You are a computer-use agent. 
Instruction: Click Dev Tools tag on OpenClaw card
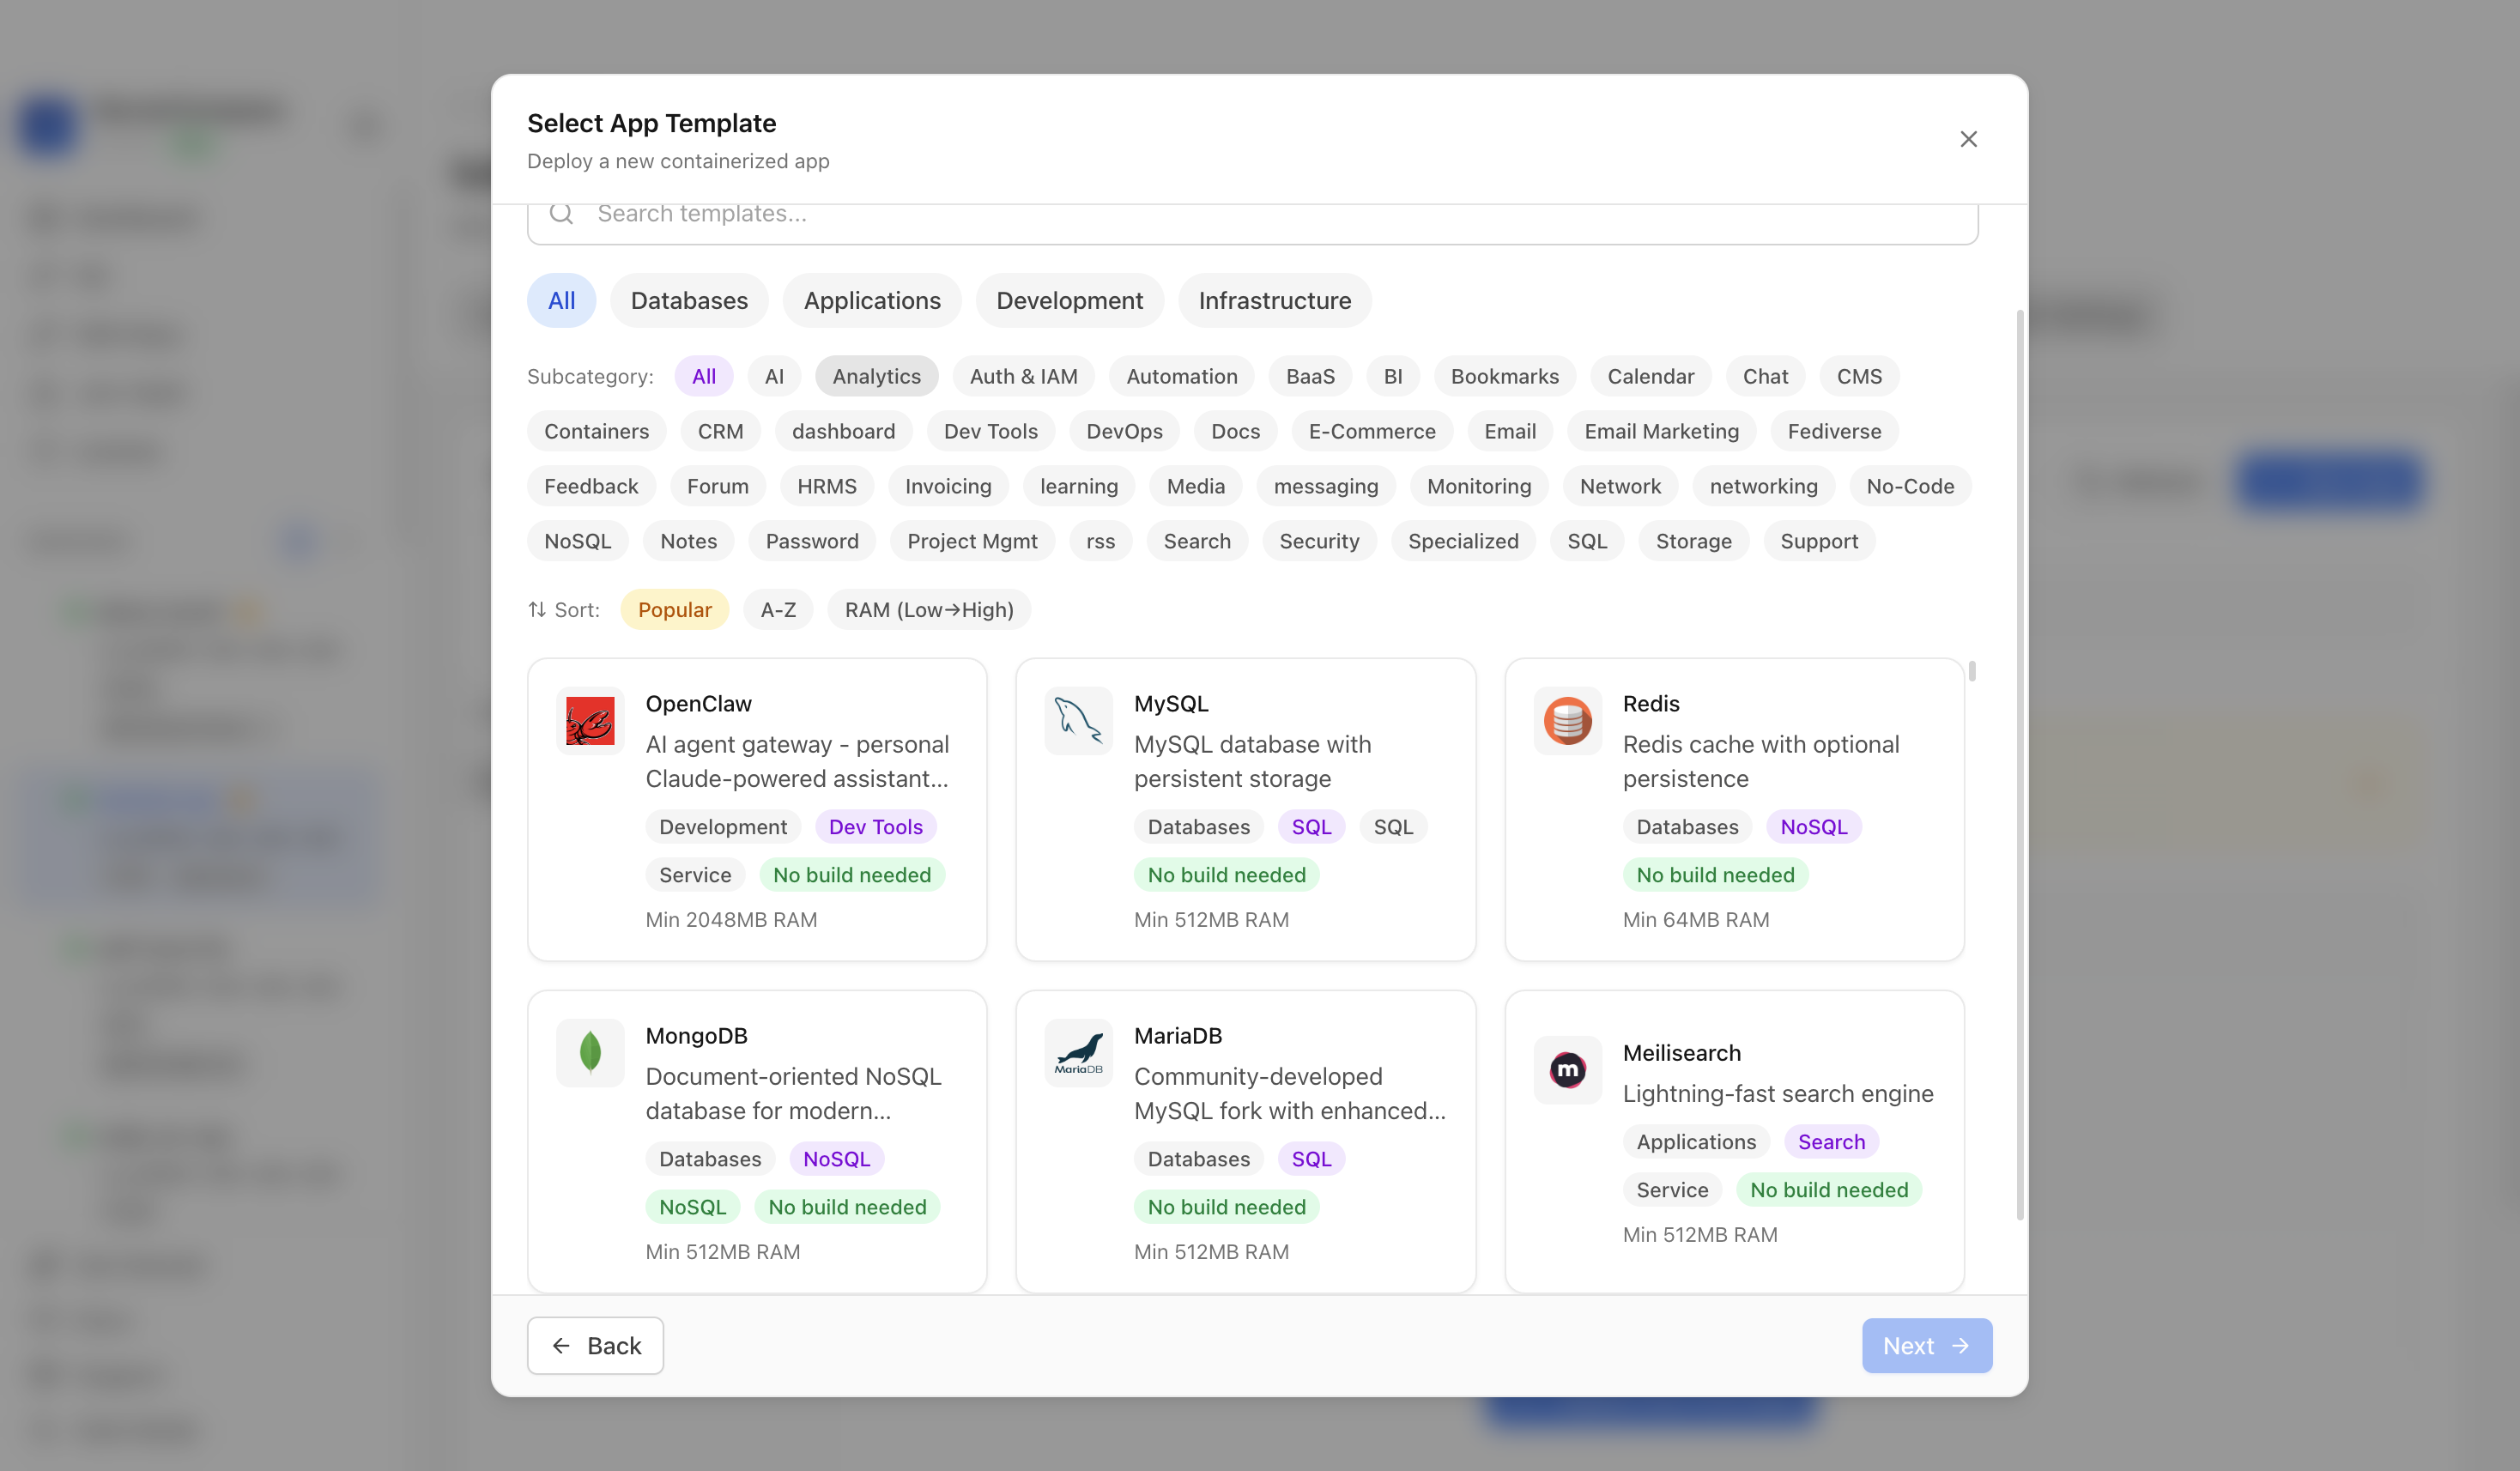coord(875,826)
